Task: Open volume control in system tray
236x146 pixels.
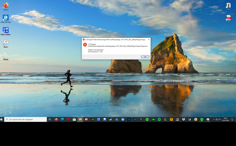Action: pyautogui.click(x=220, y=119)
